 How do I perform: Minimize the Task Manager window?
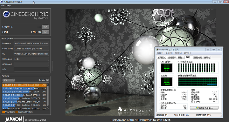tap(208, 50)
